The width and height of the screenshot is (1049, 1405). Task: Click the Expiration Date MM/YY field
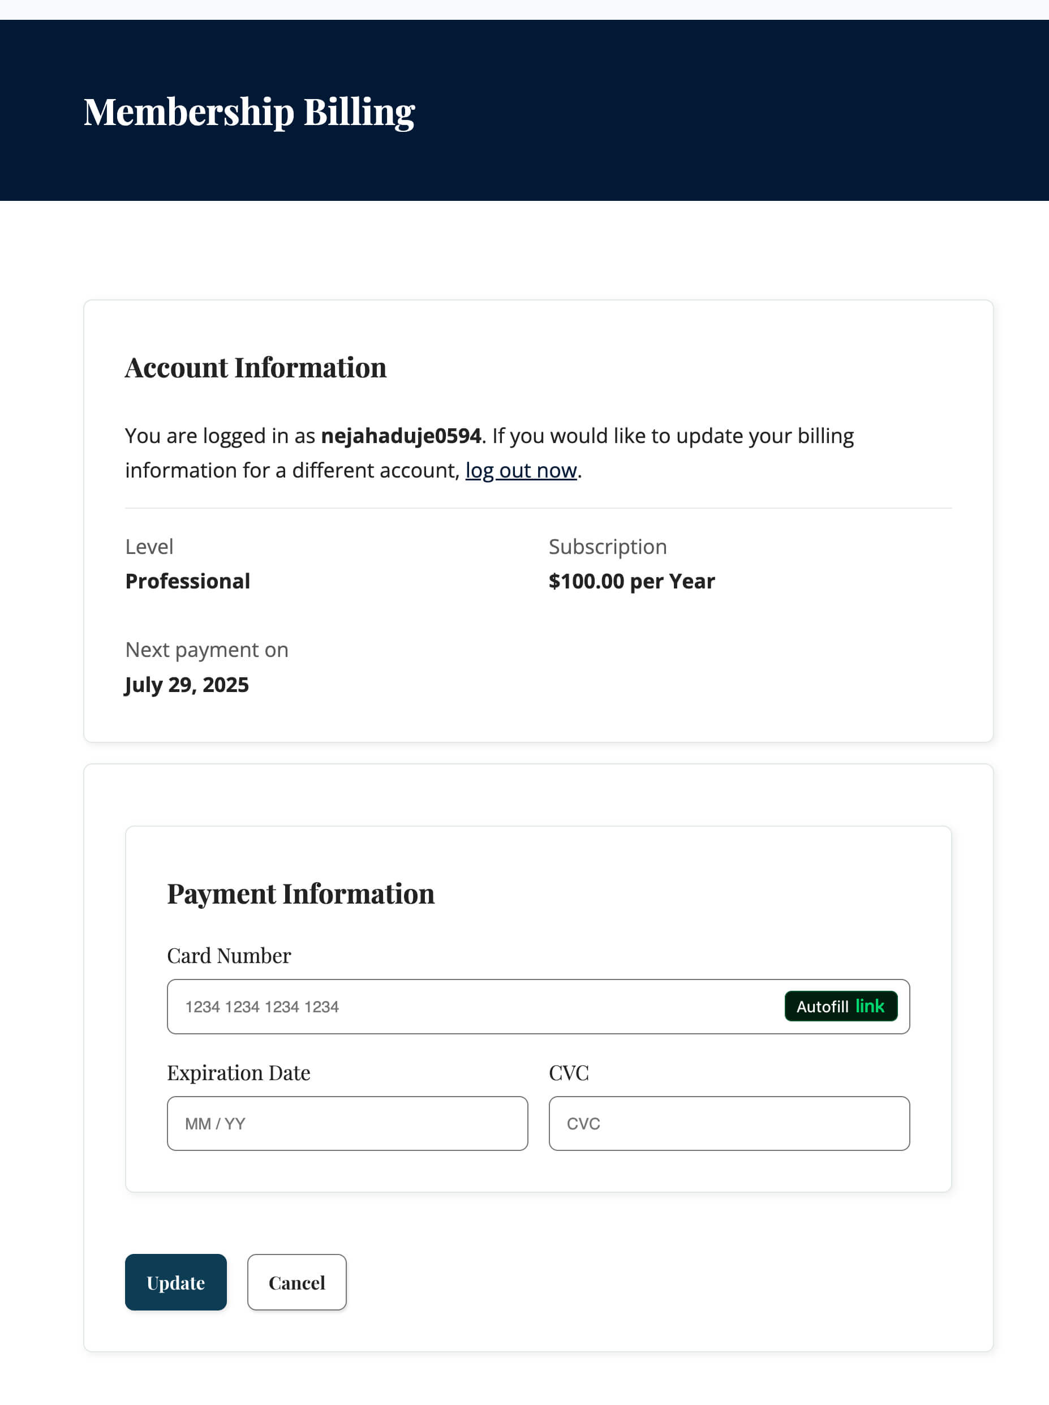tap(348, 1123)
